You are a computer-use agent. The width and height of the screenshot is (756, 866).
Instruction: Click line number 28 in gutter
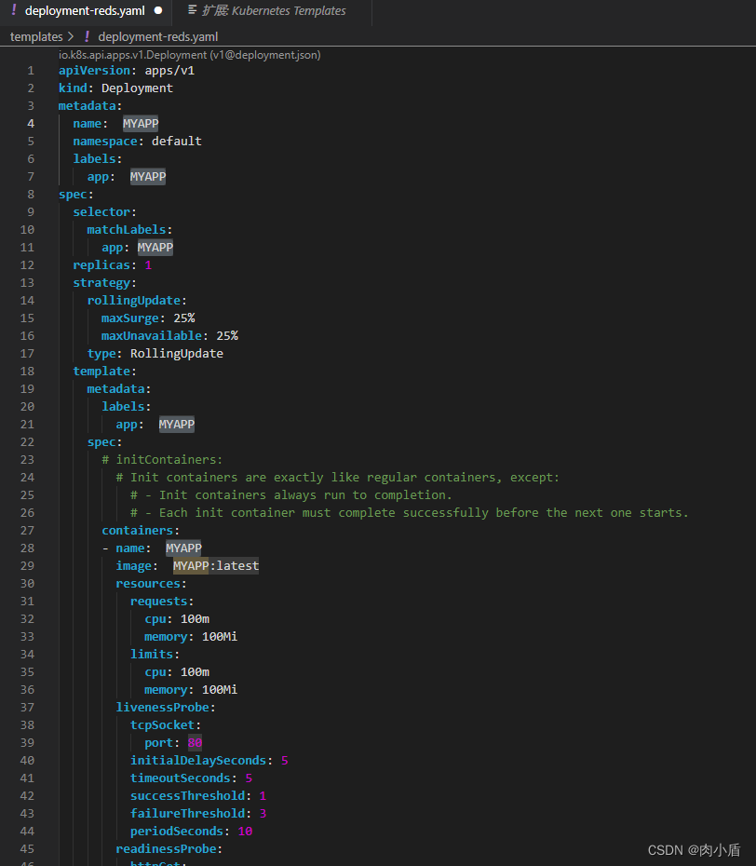pyautogui.click(x=27, y=548)
